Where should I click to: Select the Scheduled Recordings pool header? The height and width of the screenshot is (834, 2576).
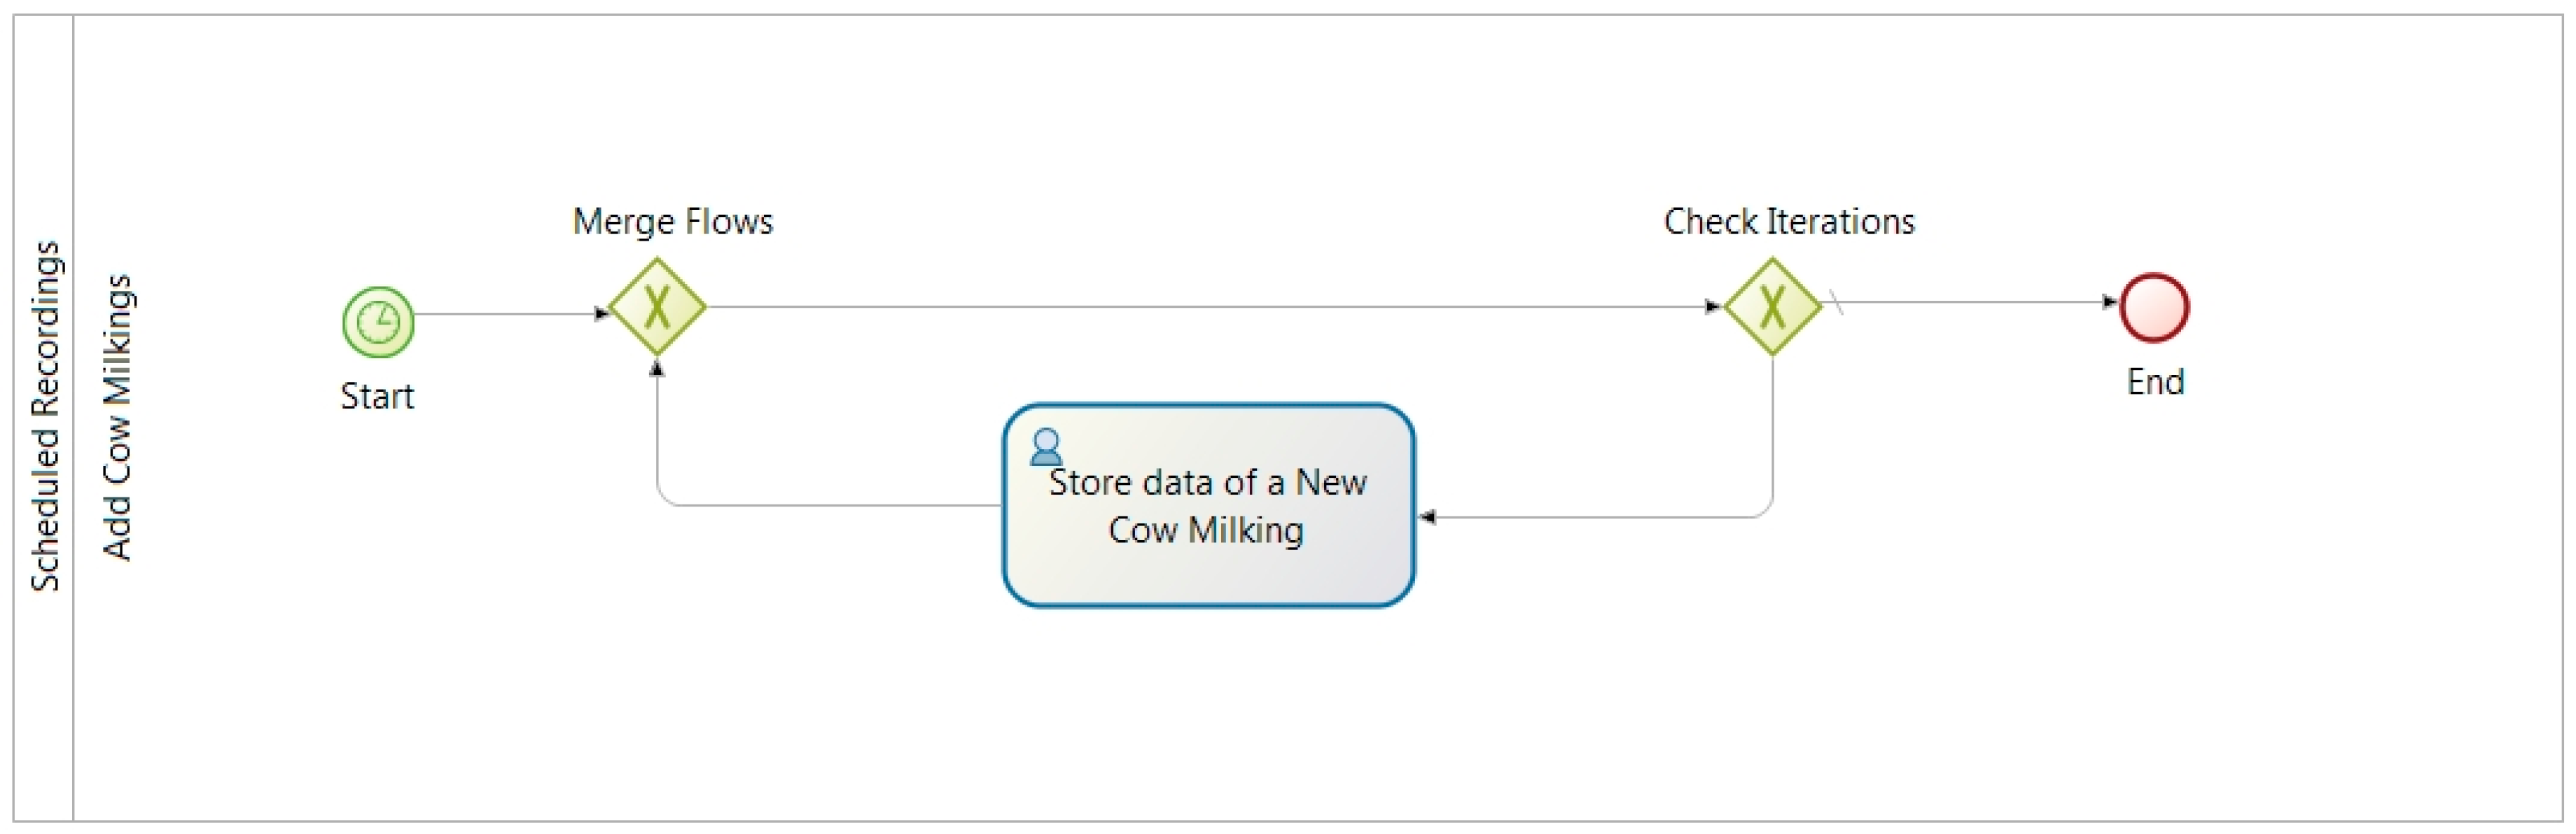coord(45,416)
